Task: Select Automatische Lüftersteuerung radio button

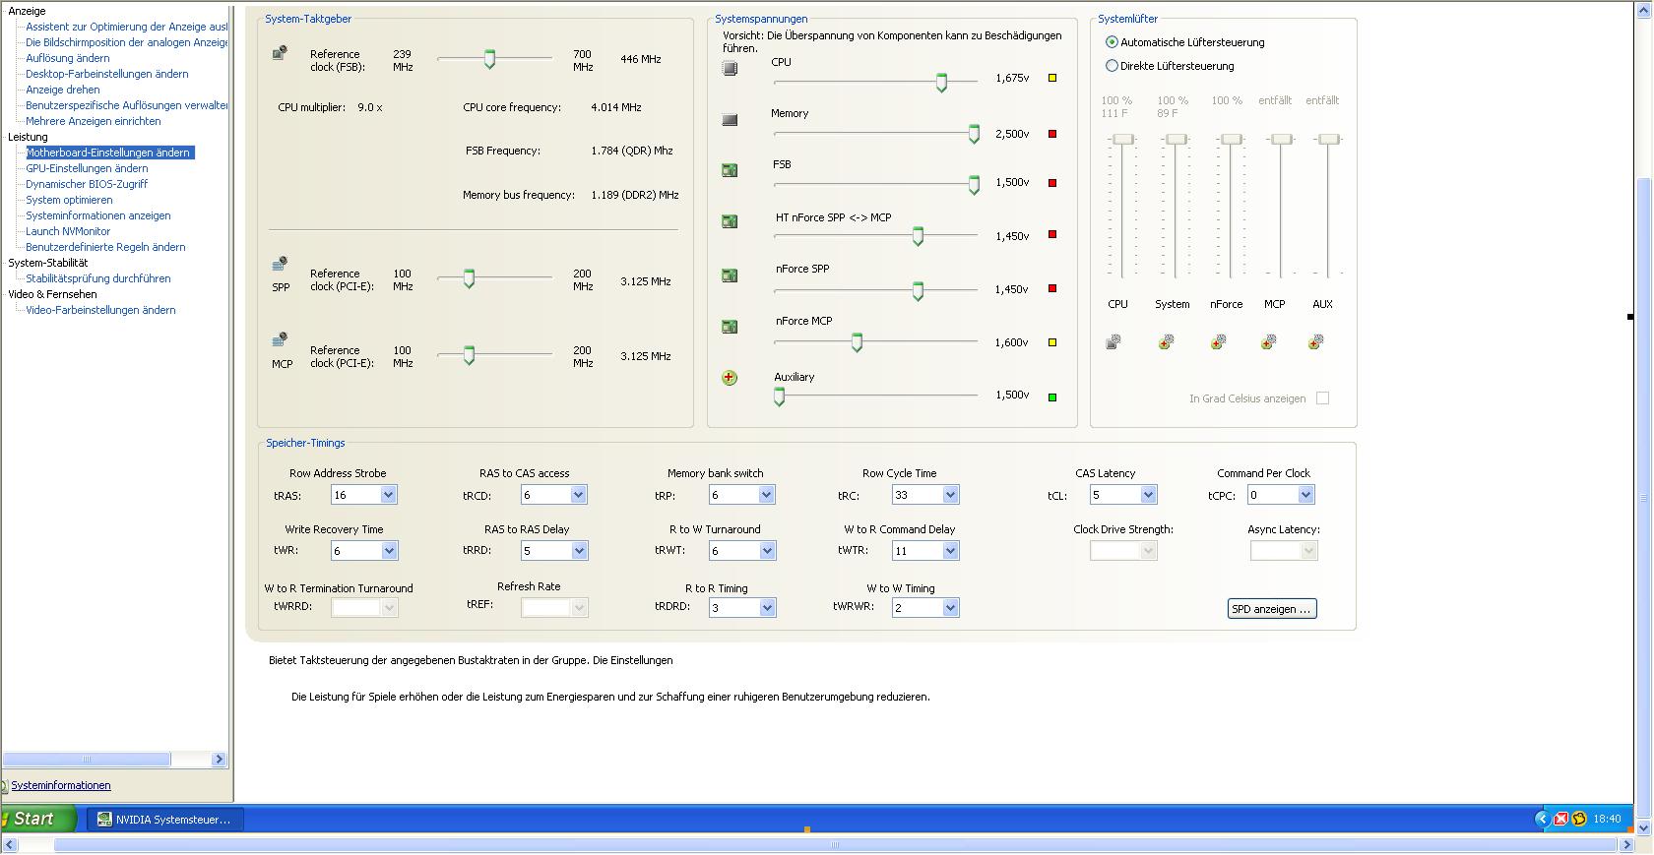Action: (x=1112, y=42)
